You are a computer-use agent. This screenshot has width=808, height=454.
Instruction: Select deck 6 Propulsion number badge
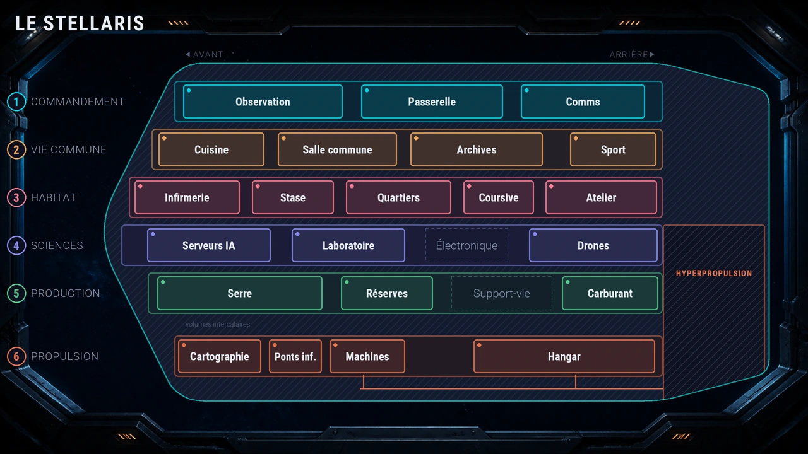(16, 356)
